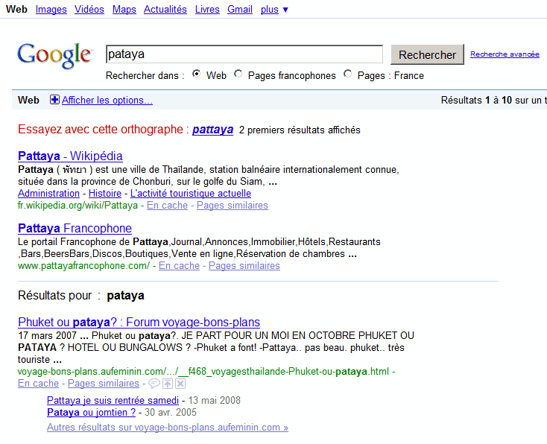Open Autres résultats sur voyage-bons-plans.aufeminin.com
The width and height of the screenshot is (547, 444).
pyautogui.click(x=168, y=427)
